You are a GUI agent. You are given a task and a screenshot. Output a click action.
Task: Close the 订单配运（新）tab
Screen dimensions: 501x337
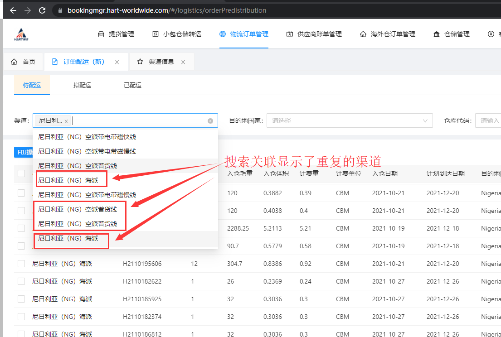point(117,62)
